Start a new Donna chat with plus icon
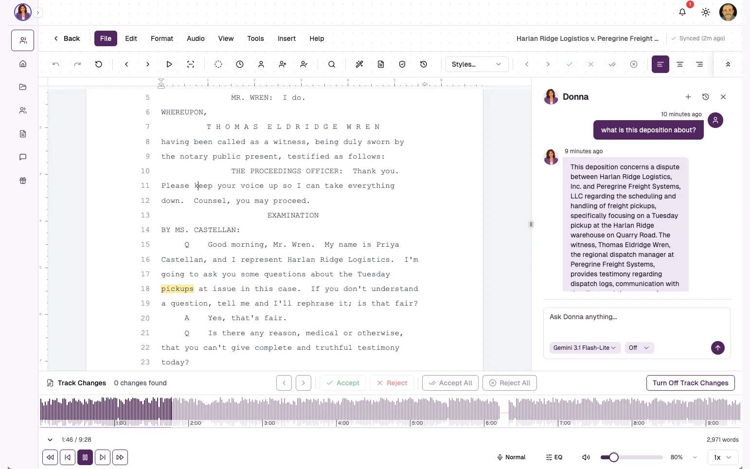The width and height of the screenshot is (750, 469). 688,97
